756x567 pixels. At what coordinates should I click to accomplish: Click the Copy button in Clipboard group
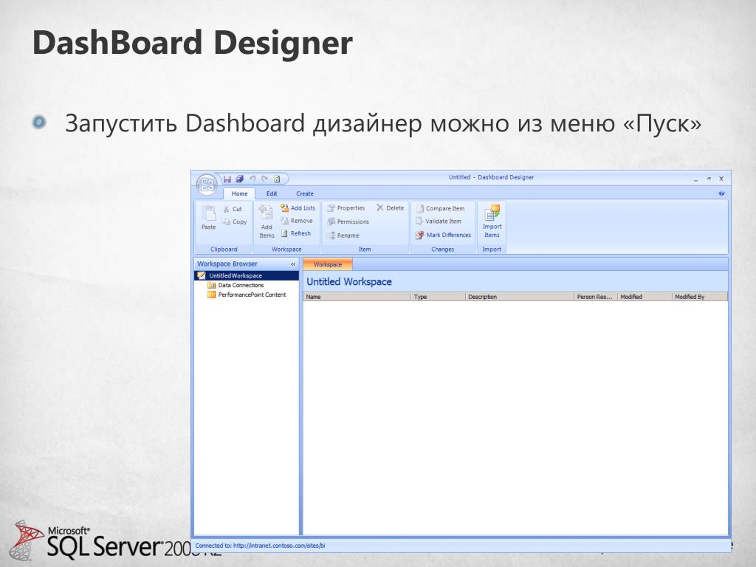click(235, 221)
